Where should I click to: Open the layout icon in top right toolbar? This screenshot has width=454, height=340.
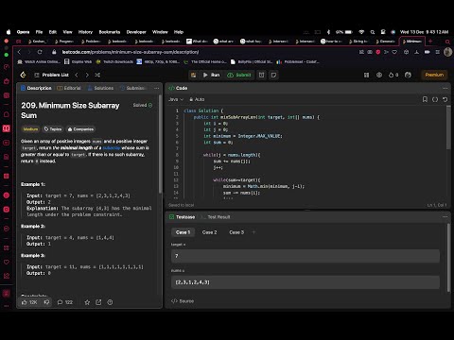click(366, 75)
